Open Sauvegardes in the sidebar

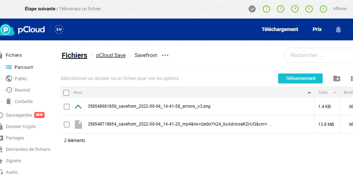coord(19,115)
